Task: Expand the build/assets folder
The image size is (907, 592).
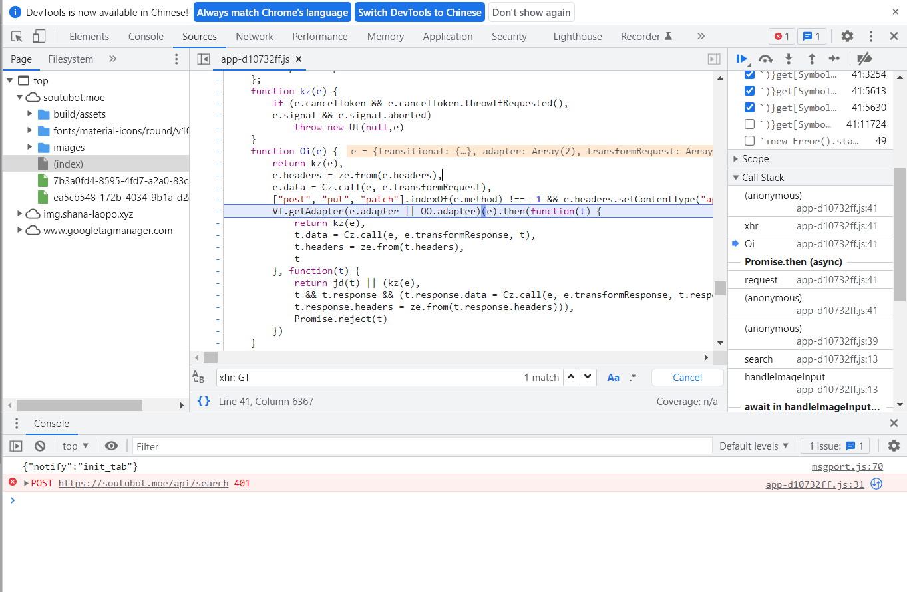Action: click(x=30, y=114)
